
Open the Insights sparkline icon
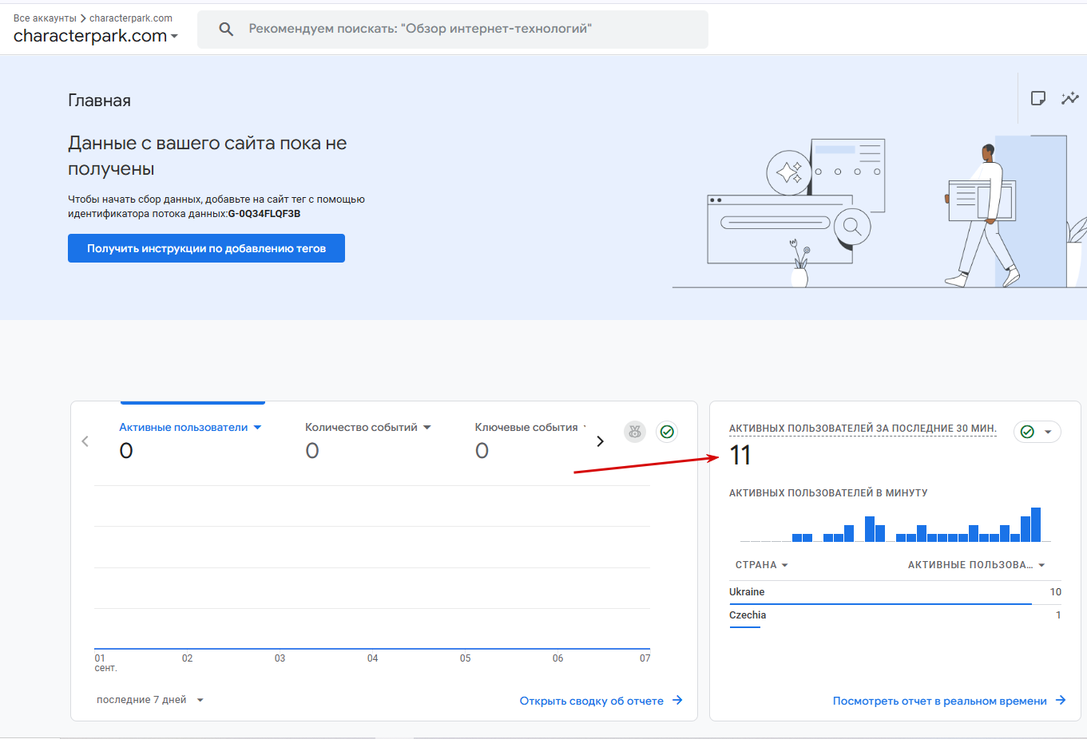tap(1069, 98)
